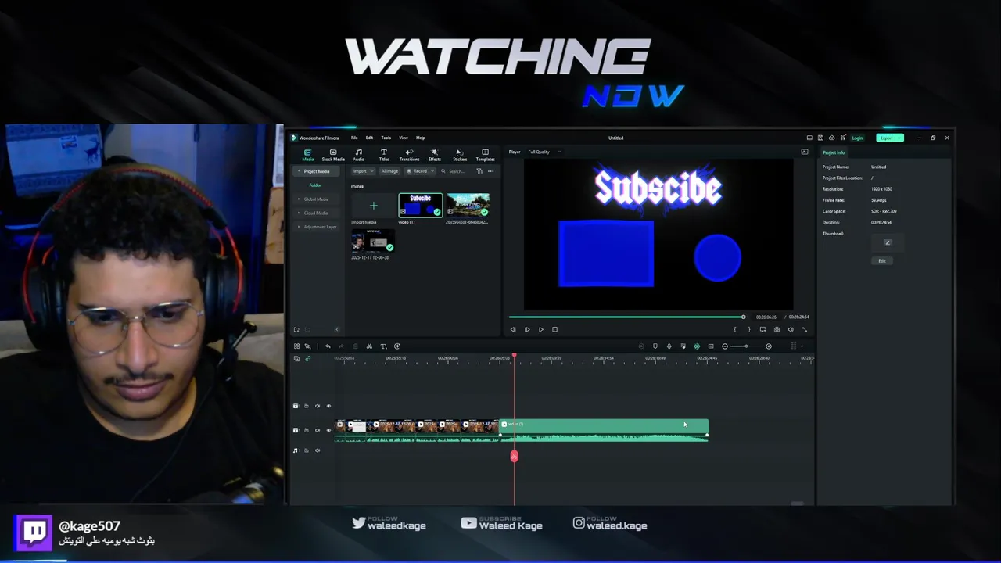This screenshot has width=1001, height=563.
Task: Expand the Import dropdown
Action: pos(363,171)
